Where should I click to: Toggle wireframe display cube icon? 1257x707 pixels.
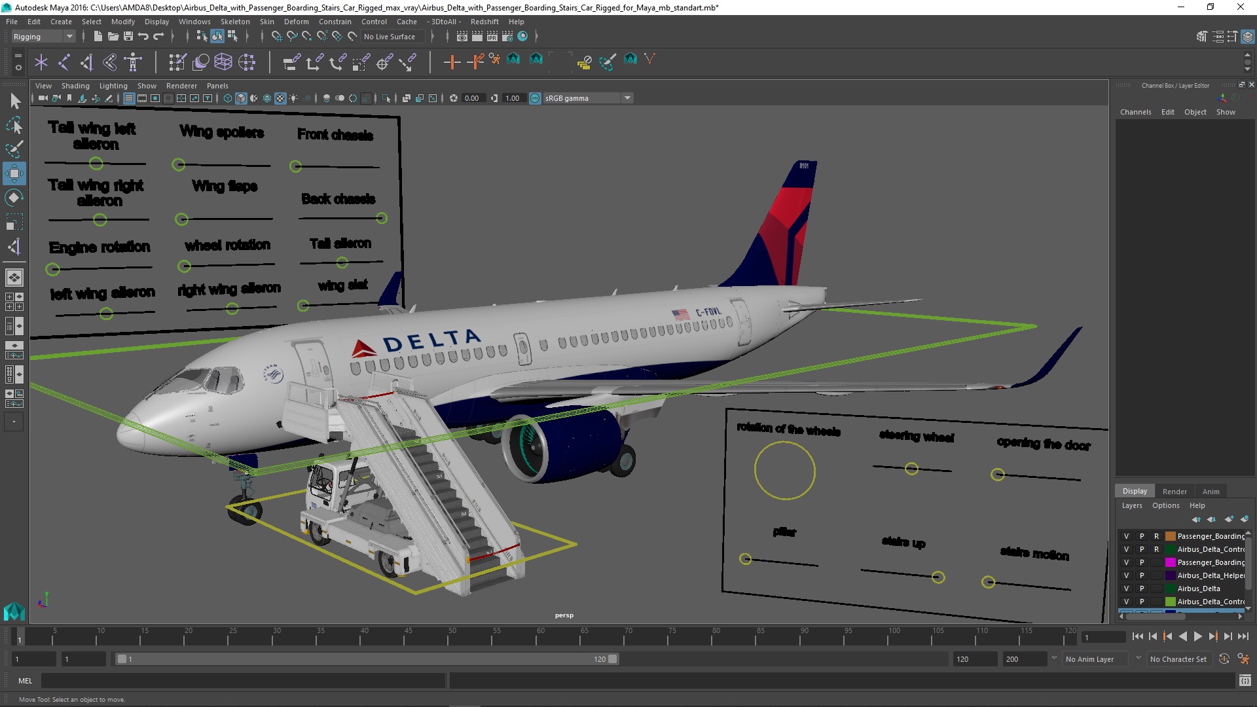[228, 98]
